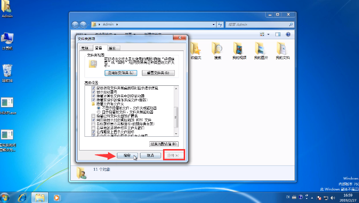The image size is (359, 203).
Task: Open the Windows Start orb
Action: tap(5, 198)
